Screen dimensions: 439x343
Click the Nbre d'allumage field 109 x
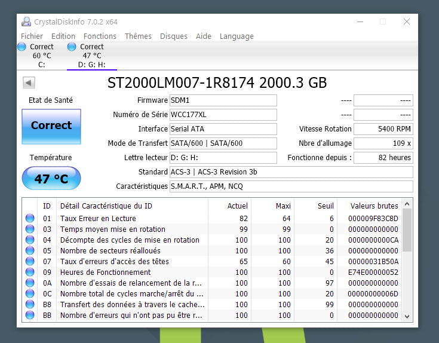pos(383,143)
